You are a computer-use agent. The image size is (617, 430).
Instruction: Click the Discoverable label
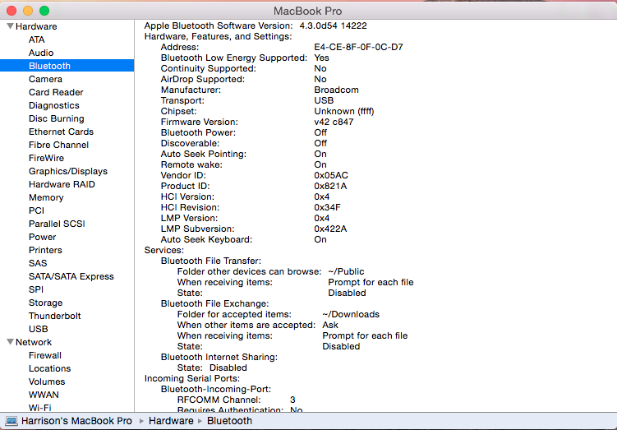(x=190, y=143)
